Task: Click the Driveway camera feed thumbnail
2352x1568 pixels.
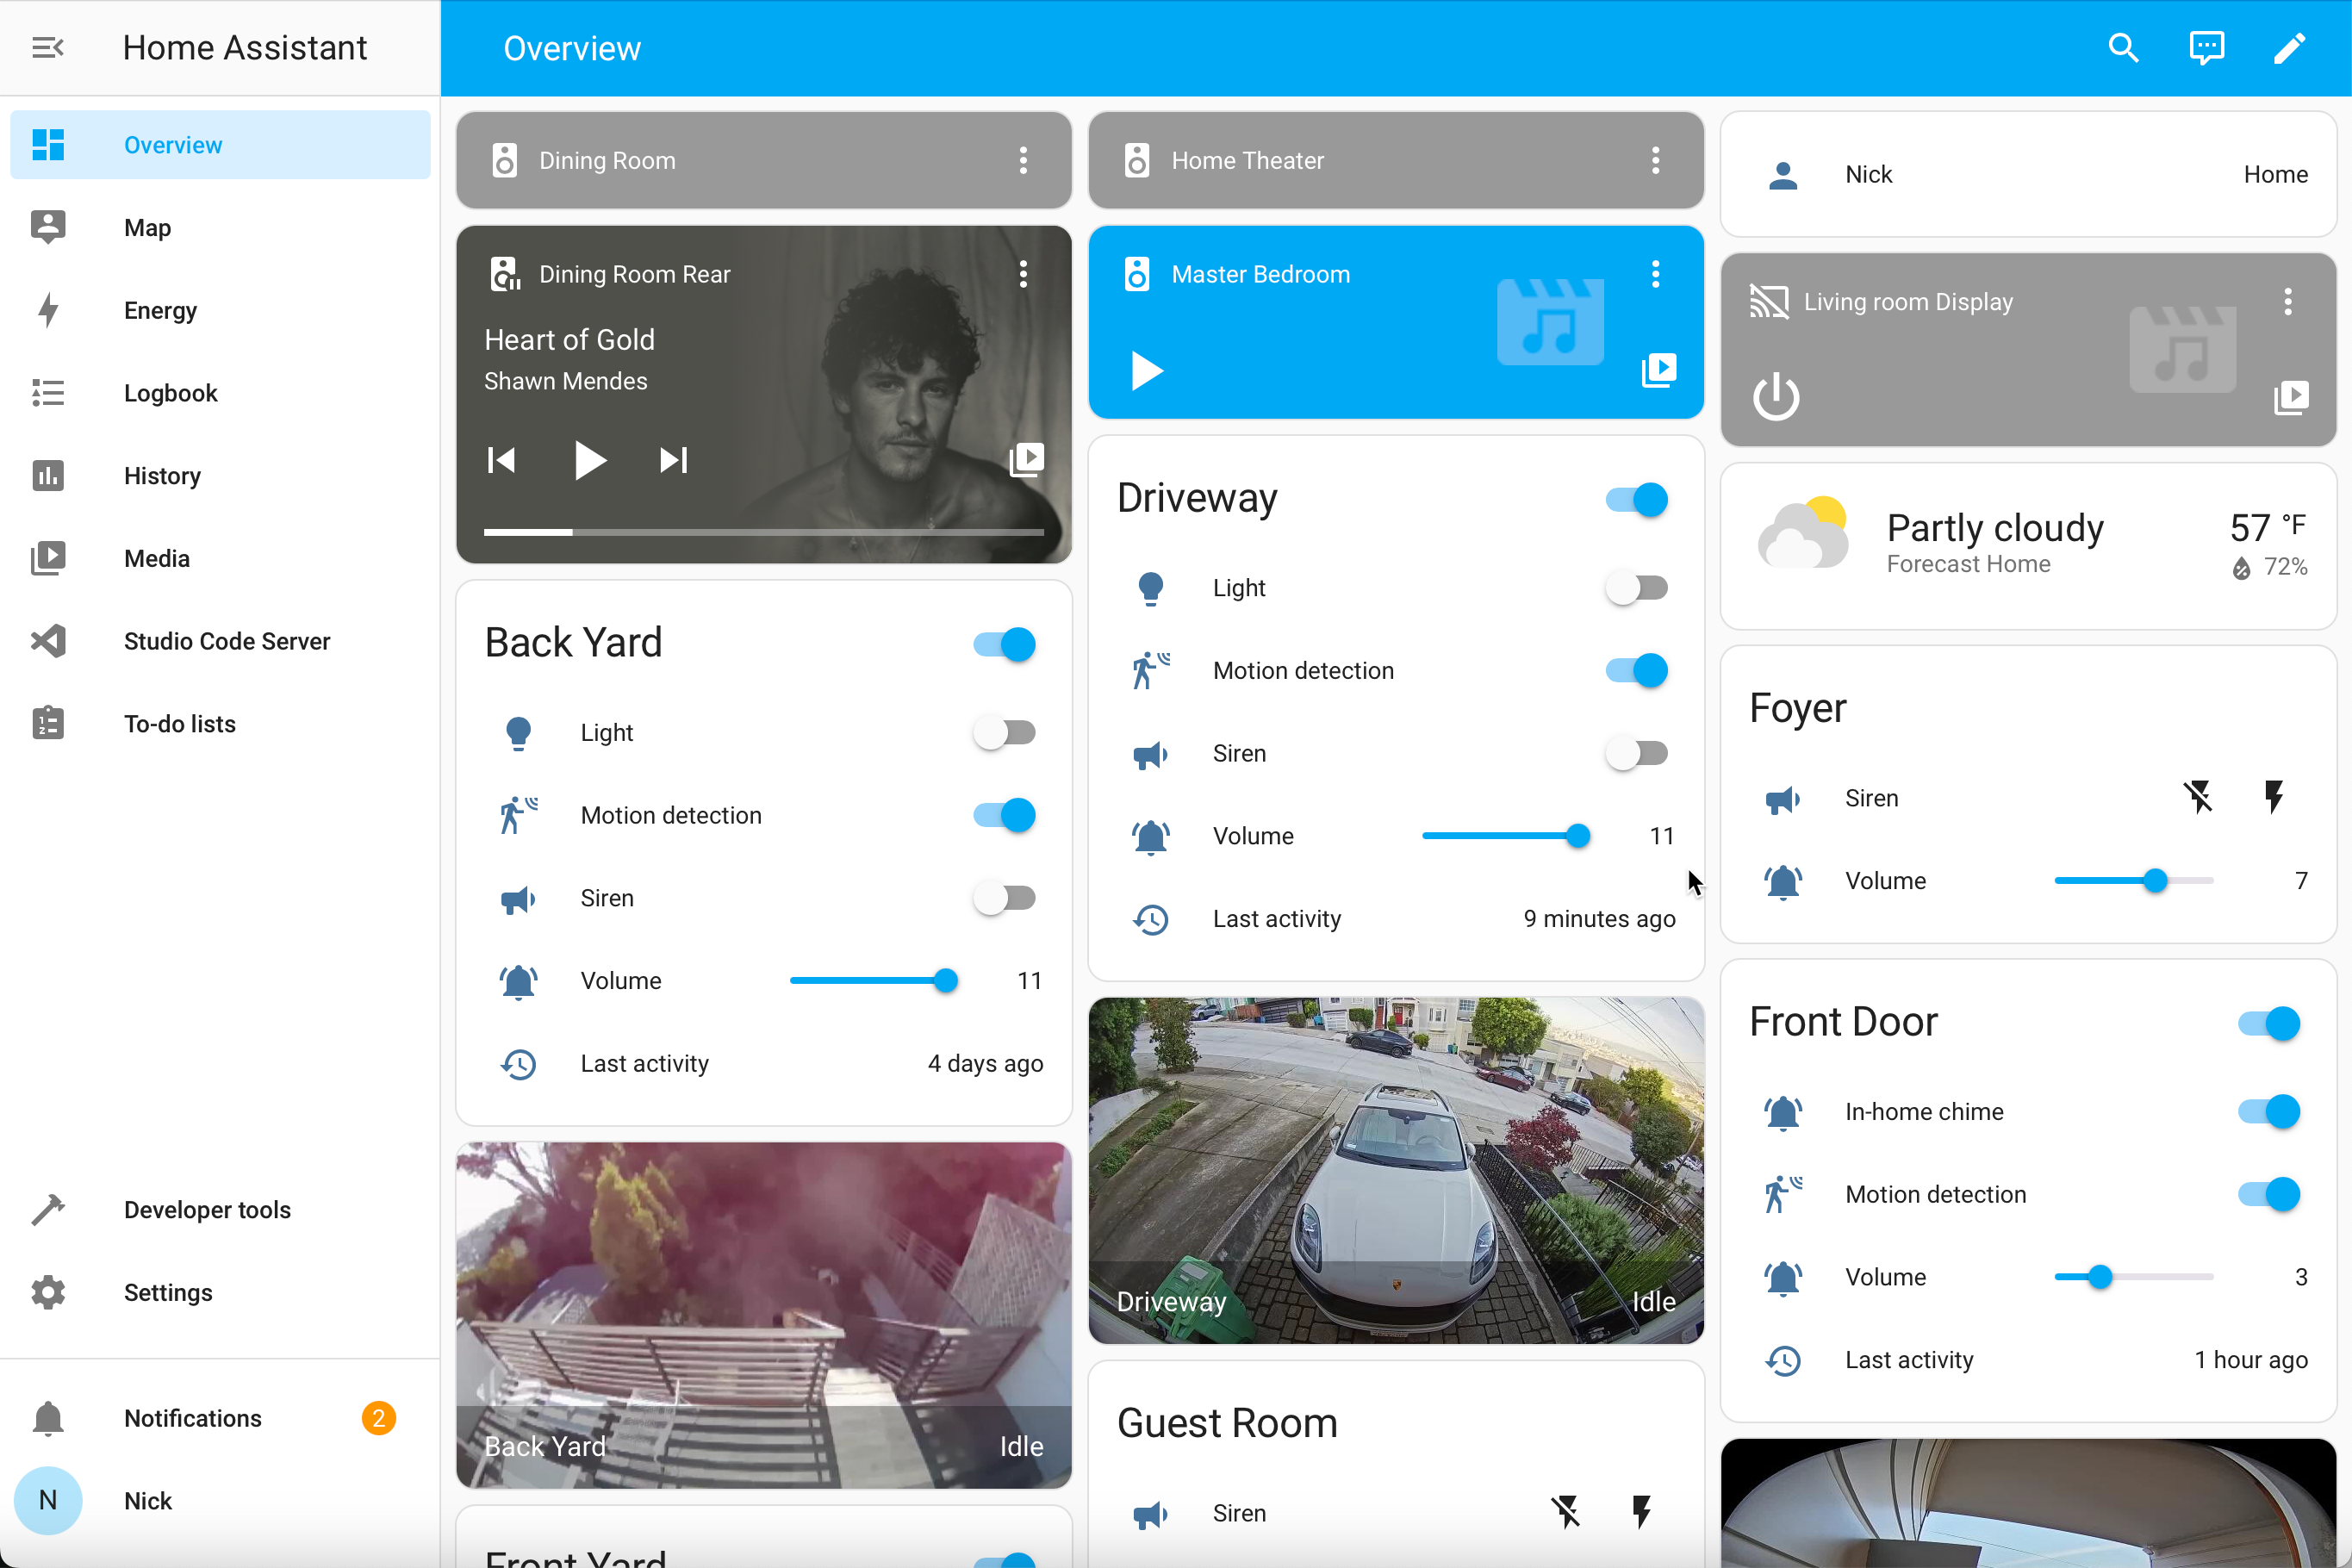Action: pos(1395,1173)
